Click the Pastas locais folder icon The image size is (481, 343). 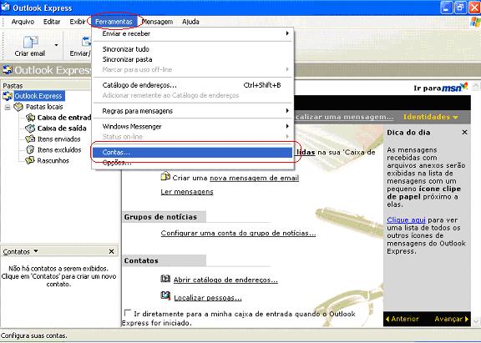point(18,107)
